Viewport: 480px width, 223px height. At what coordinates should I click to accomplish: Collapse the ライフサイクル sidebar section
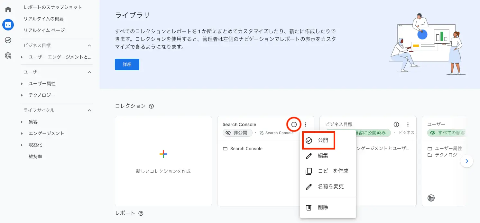(x=90, y=110)
